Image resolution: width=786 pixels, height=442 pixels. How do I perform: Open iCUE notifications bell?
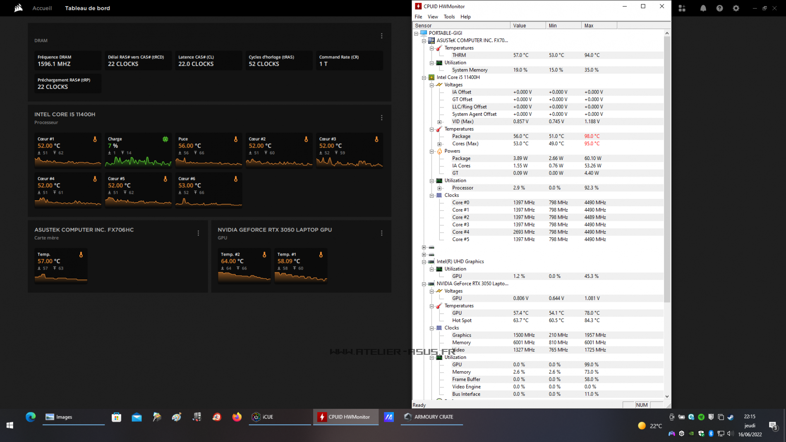click(x=703, y=8)
